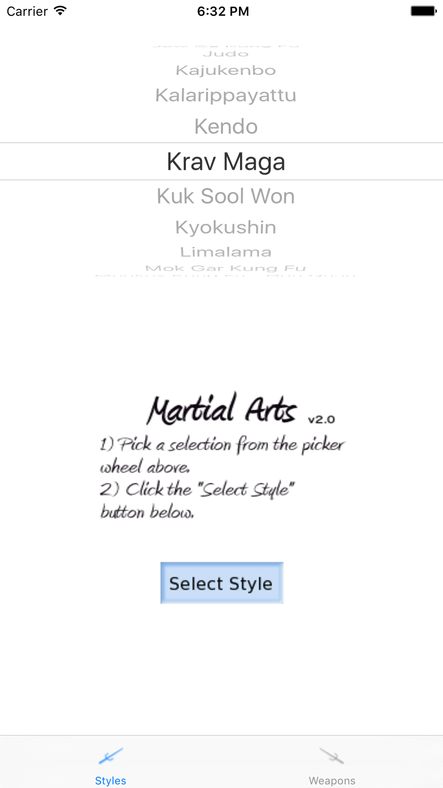Image resolution: width=443 pixels, height=788 pixels.
Task: Tap the Styles tab sword icon
Action: [111, 756]
